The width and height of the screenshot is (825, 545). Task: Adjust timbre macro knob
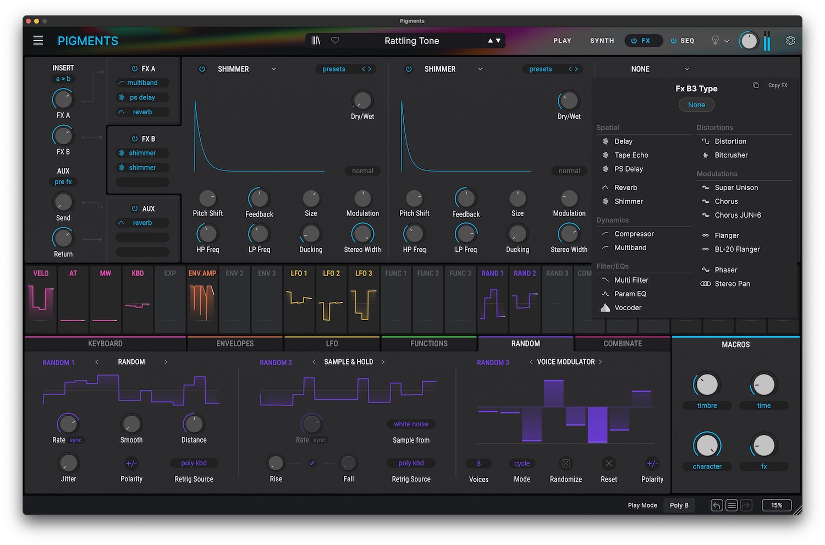707,384
